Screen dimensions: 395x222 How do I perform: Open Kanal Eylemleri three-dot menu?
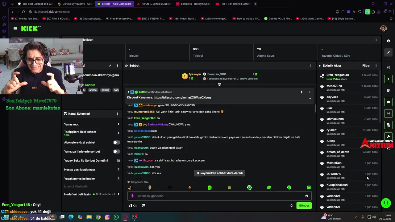tap(117, 114)
